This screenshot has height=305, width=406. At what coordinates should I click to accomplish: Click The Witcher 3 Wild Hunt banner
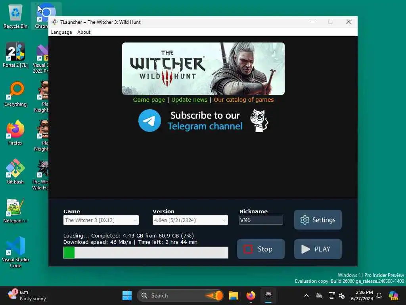pyautogui.click(x=203, y=69)
